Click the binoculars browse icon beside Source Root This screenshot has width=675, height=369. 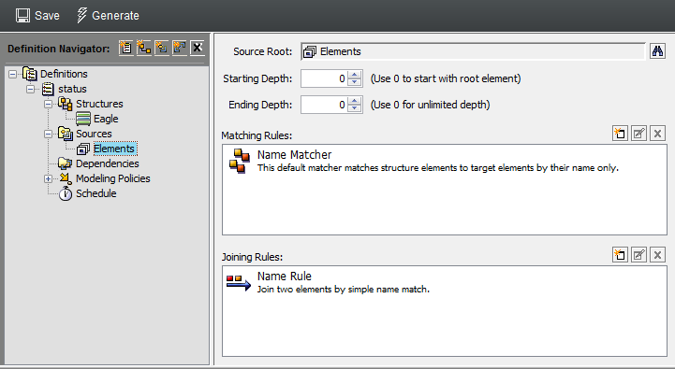[x=657, y=51]
